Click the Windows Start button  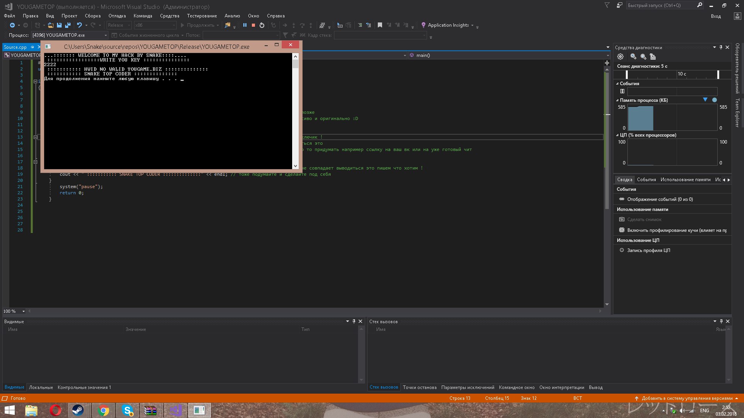[x=9, y=410]
